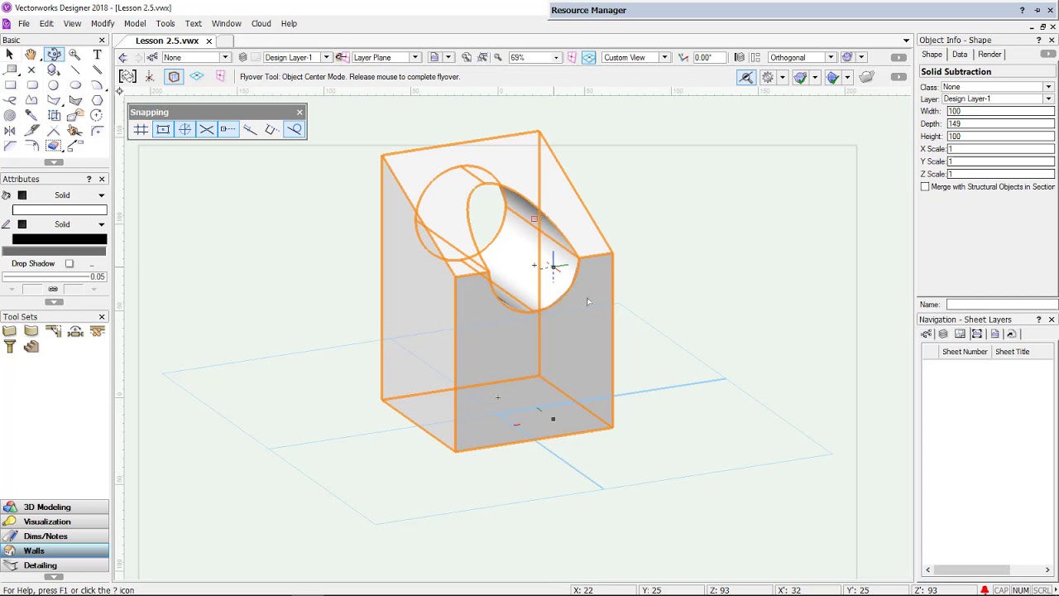Click the Name field in Object Info

(x=1000, y=305)
